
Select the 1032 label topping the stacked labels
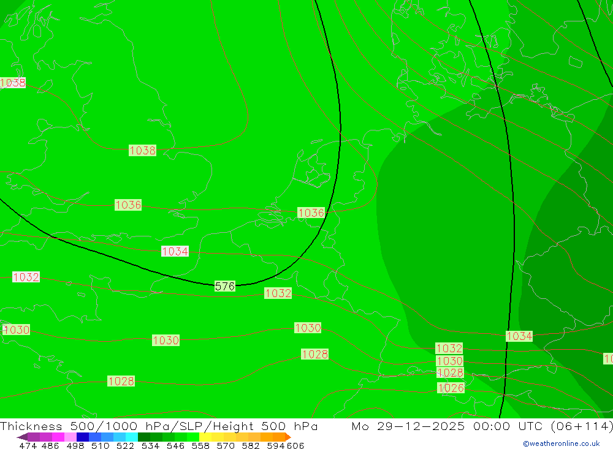449,348
